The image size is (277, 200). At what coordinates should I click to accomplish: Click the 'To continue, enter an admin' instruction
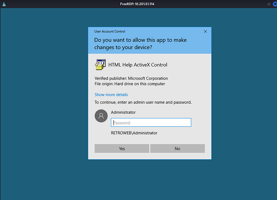[x=143, y=102]
